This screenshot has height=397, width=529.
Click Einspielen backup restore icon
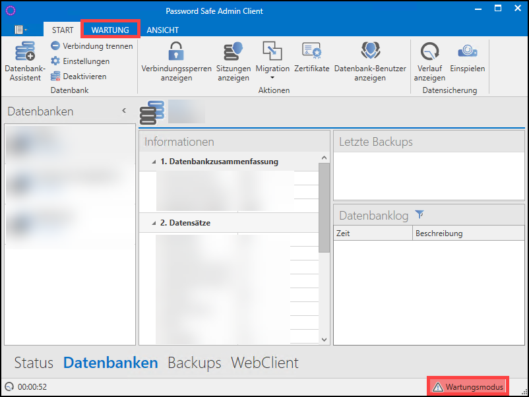(467, 51)
